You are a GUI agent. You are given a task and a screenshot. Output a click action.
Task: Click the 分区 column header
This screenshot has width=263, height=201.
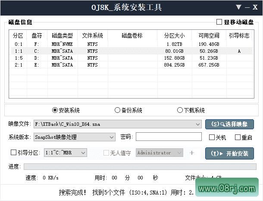tap(18, 35)
